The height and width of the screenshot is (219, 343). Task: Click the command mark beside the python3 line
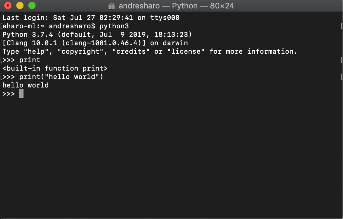click(x=2, y=26)
